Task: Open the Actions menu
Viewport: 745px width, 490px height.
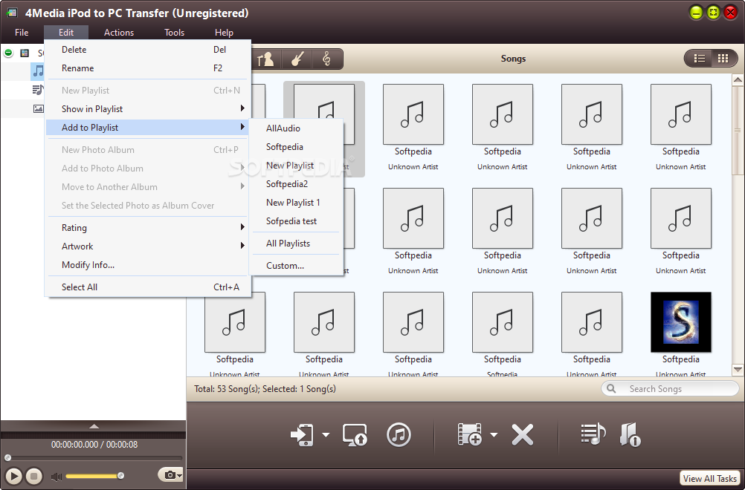Action: tap(119, 32)
